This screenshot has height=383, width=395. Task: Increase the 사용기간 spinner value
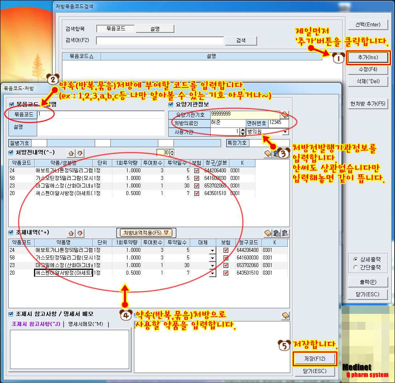pos(242,130)
